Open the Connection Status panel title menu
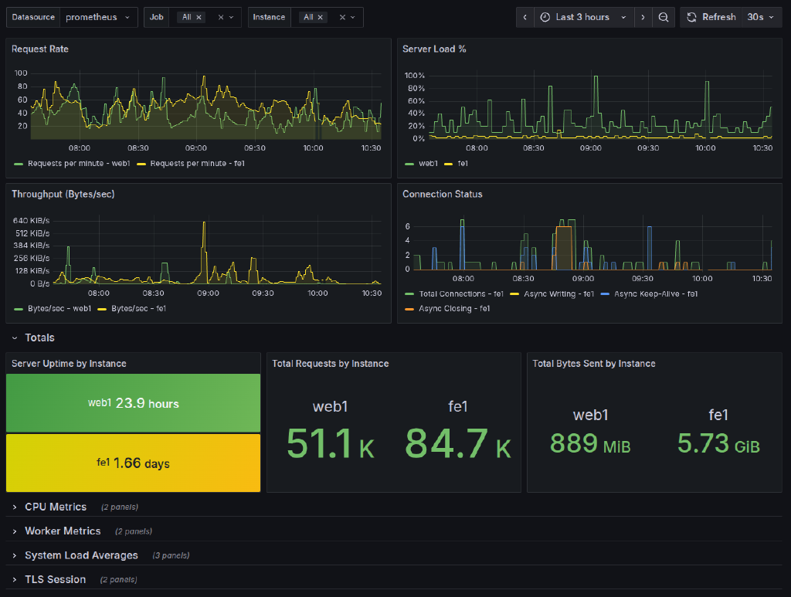 [x=443, y=195]
